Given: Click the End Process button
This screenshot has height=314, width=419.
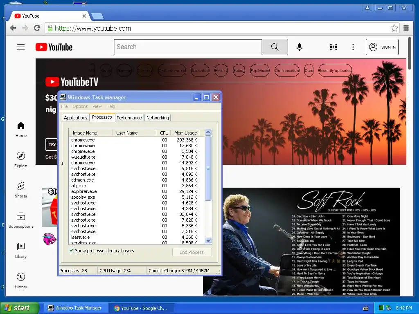Looking at the screenshot, I should tap(192, 252).
